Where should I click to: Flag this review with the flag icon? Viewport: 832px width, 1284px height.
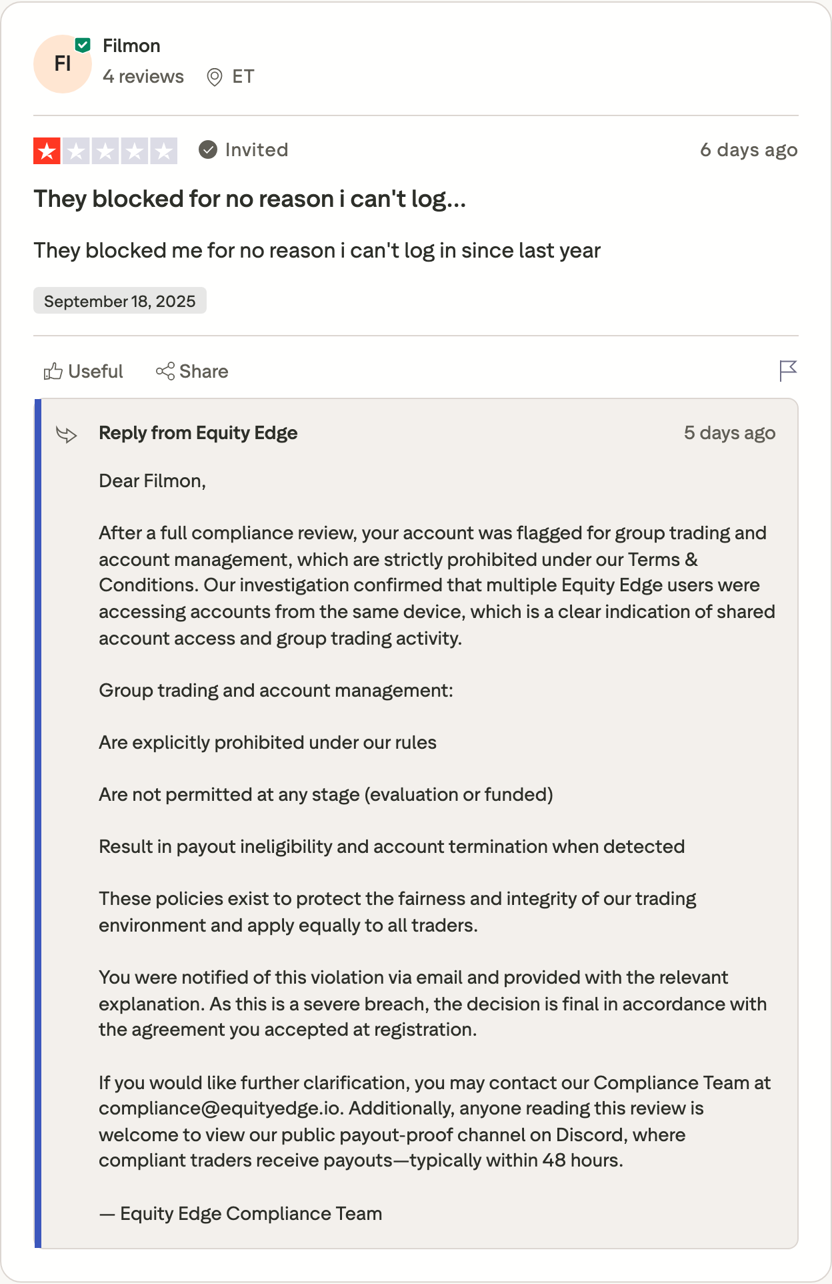point(788,370)
